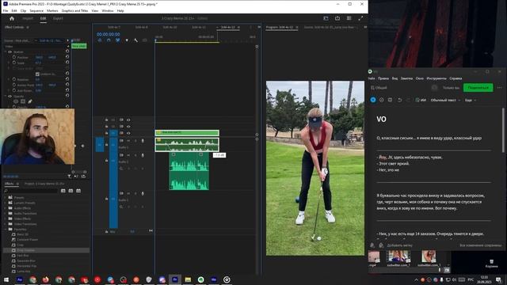Reset the Position parameter in Effect Controls

click(x=67, y=57)
